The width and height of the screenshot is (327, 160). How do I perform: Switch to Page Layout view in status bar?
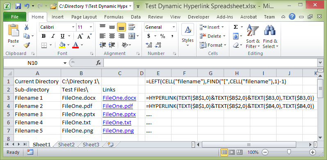(x=231, y=152)
